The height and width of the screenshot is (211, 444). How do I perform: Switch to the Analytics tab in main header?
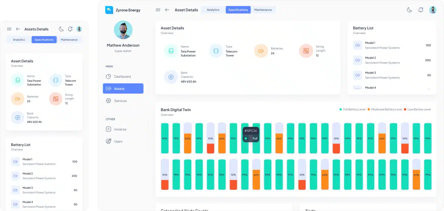coord(213,10)
